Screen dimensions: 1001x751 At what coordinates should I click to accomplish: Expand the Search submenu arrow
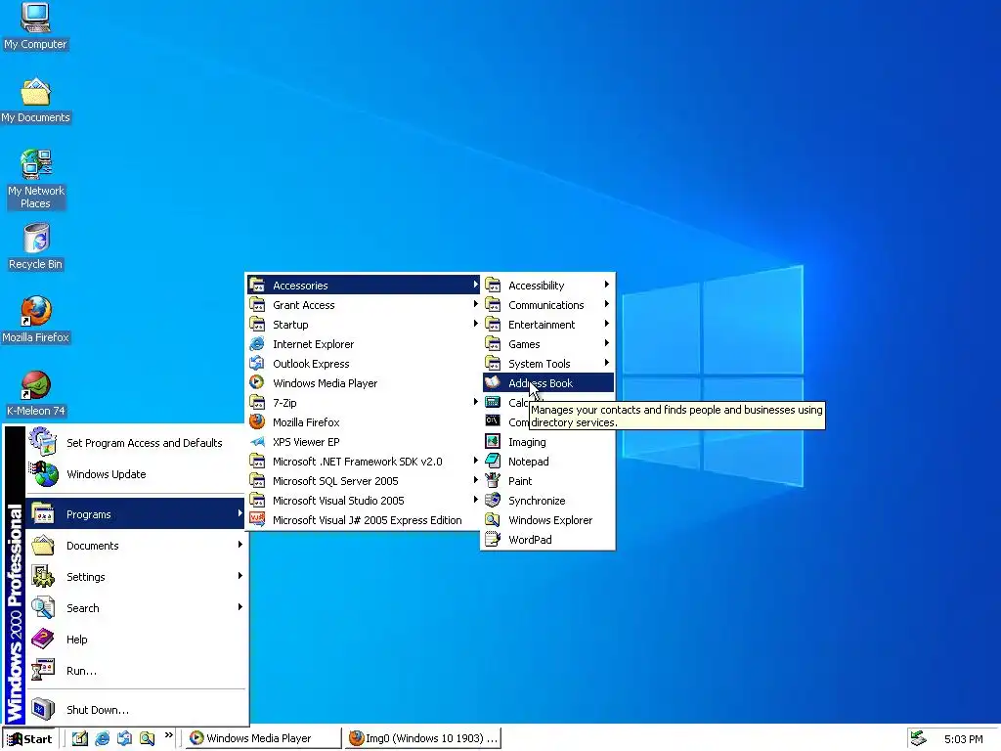(x=240, y=607)
